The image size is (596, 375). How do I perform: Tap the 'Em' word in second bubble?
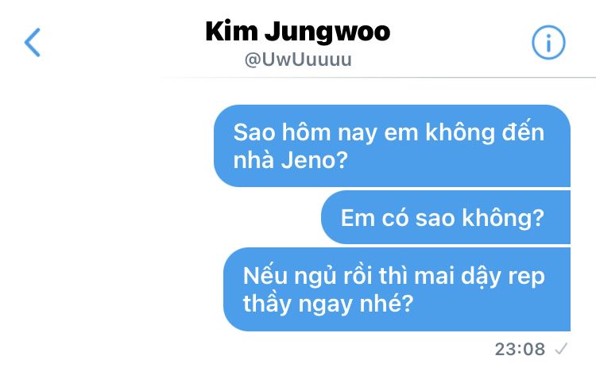[x=358, y=218]
